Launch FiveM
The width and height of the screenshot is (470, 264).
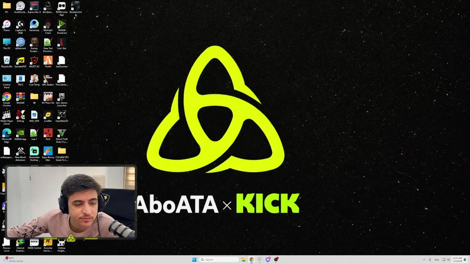pyautogui.click(x=48, y=62)
